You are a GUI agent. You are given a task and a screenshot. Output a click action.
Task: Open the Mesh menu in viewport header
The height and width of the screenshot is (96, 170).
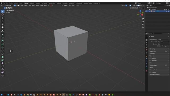pos(33,6)
